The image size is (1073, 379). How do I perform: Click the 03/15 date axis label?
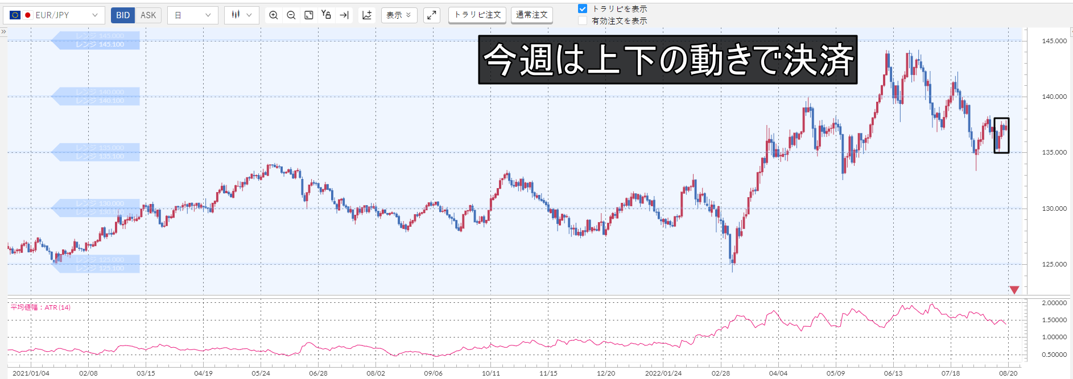pyautogui.click(x=146, y=373)
